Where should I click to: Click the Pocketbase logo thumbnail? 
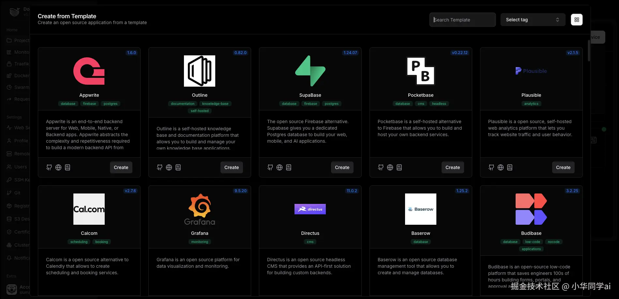(x=421, y=71)
